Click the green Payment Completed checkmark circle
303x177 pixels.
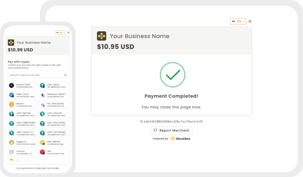[173, 75]
